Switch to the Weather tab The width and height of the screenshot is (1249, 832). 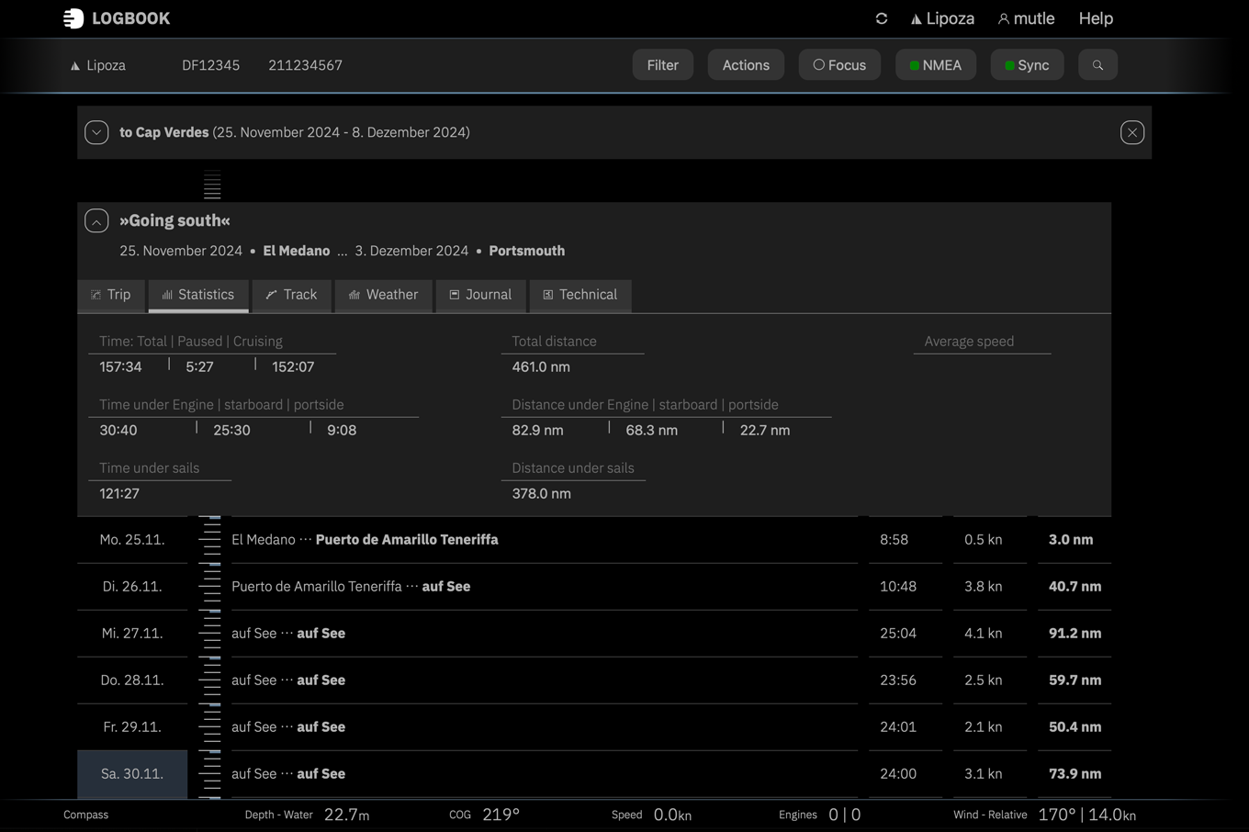(383, 295)
